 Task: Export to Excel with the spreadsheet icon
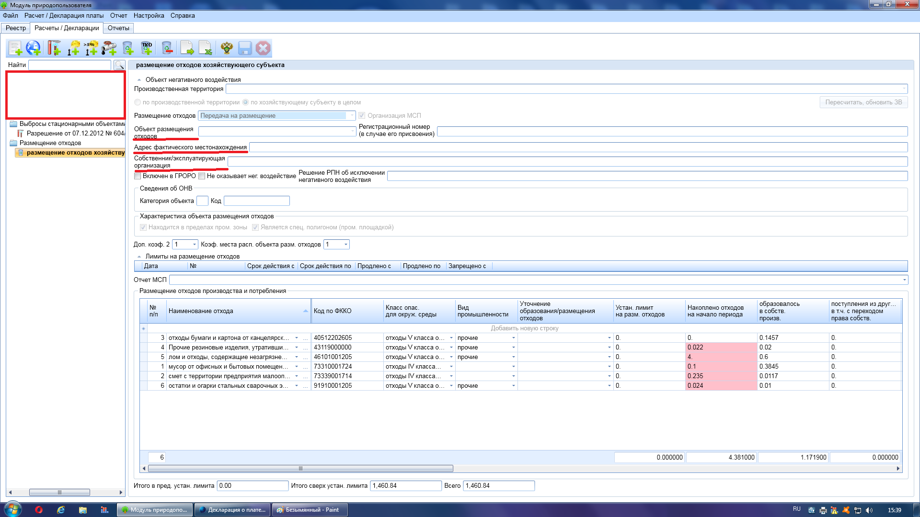point(206,48)
